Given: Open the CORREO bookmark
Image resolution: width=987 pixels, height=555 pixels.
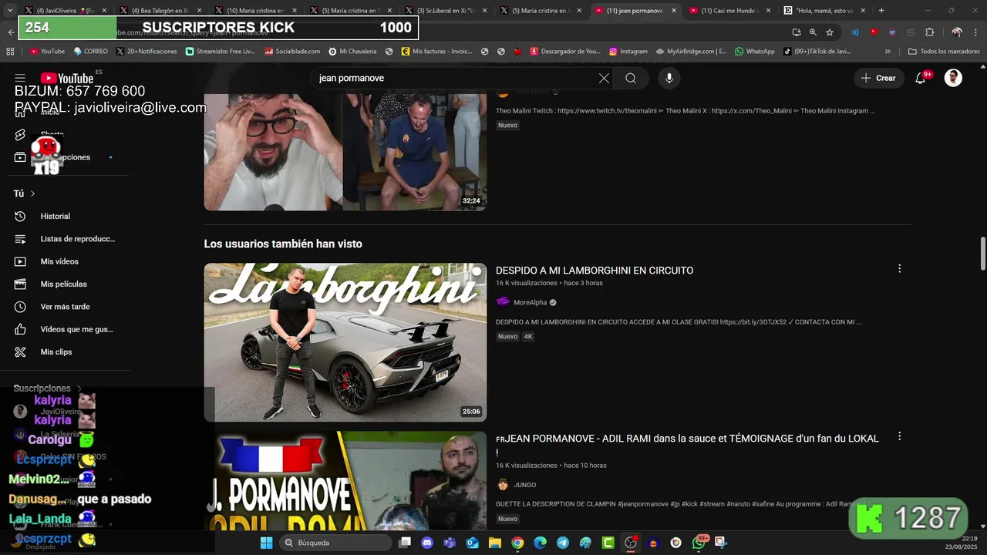Looking at the screenshot, I should coord(91,52).
